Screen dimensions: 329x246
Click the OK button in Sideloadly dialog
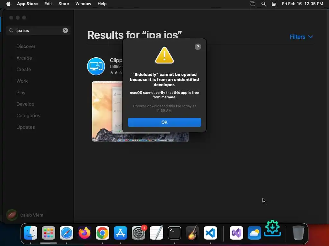point(164,122)
